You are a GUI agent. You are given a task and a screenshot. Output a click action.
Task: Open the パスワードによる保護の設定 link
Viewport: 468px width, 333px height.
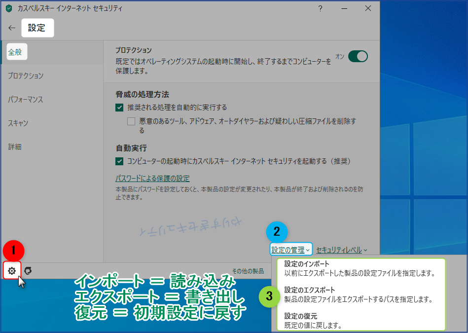coord(152,178)
